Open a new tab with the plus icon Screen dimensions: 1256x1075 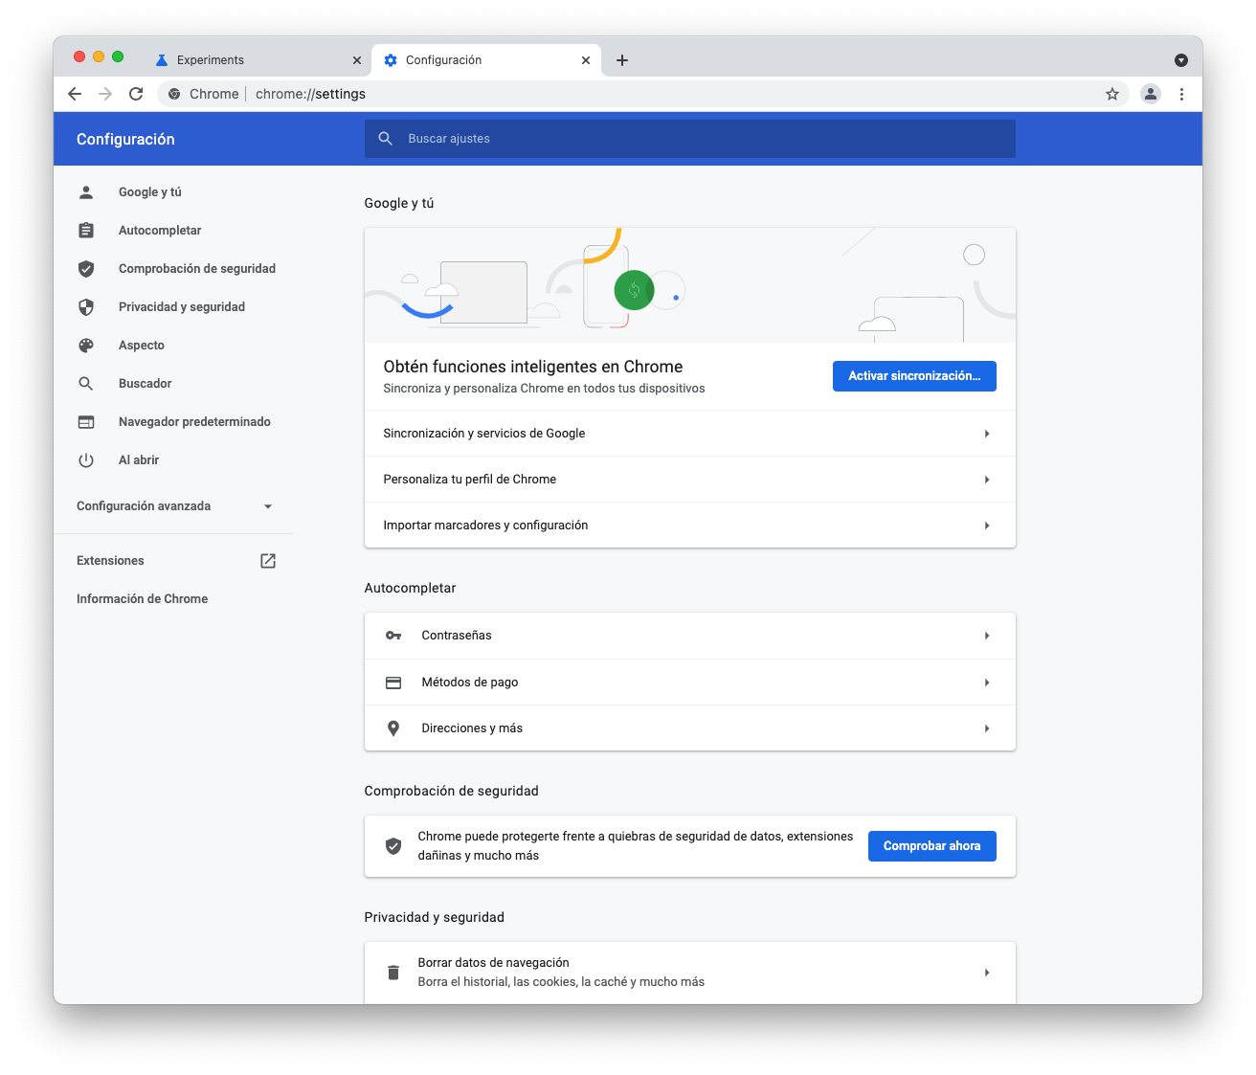[x=622, y=60]
